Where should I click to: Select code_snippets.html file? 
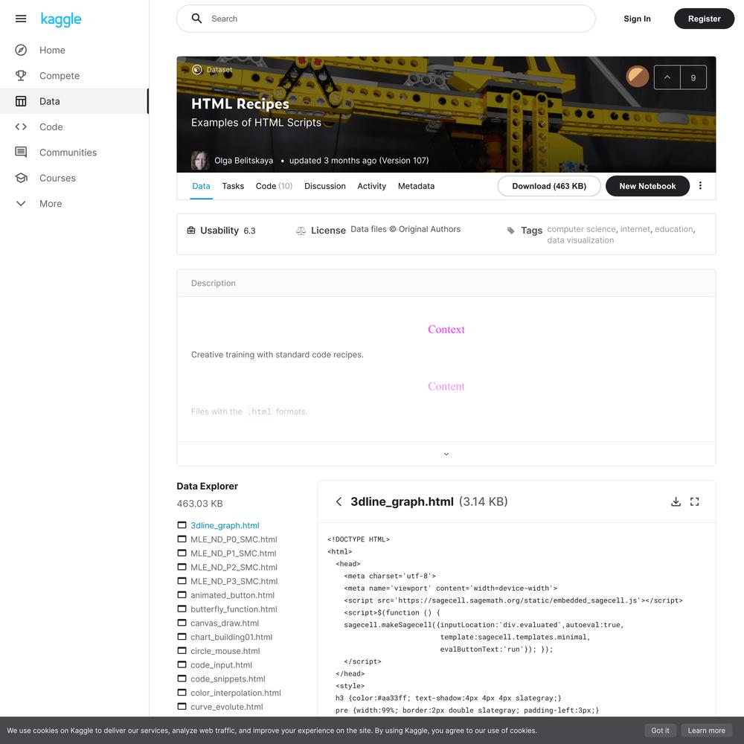click(x=228, y=679)
